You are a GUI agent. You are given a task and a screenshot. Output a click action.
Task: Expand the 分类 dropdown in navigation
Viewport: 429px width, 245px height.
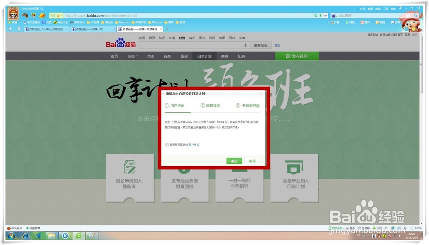(x=133, y=56)
